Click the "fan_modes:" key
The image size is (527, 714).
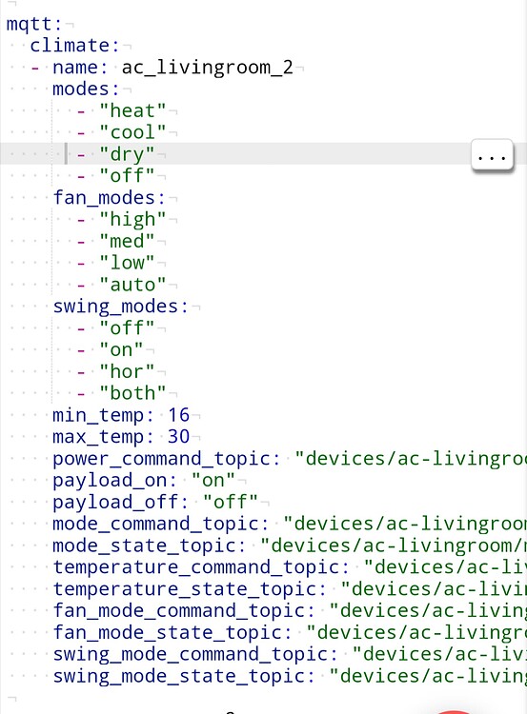coord(109,198)
